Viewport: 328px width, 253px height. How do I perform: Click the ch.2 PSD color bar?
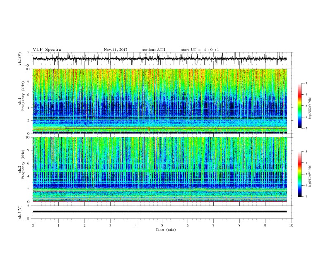point(299,174)
